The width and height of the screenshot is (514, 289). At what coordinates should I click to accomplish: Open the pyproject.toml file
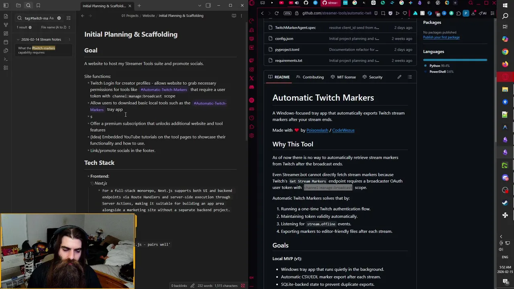287,49
